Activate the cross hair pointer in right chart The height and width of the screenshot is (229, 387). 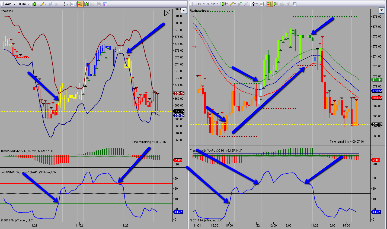tap(253, 4)
